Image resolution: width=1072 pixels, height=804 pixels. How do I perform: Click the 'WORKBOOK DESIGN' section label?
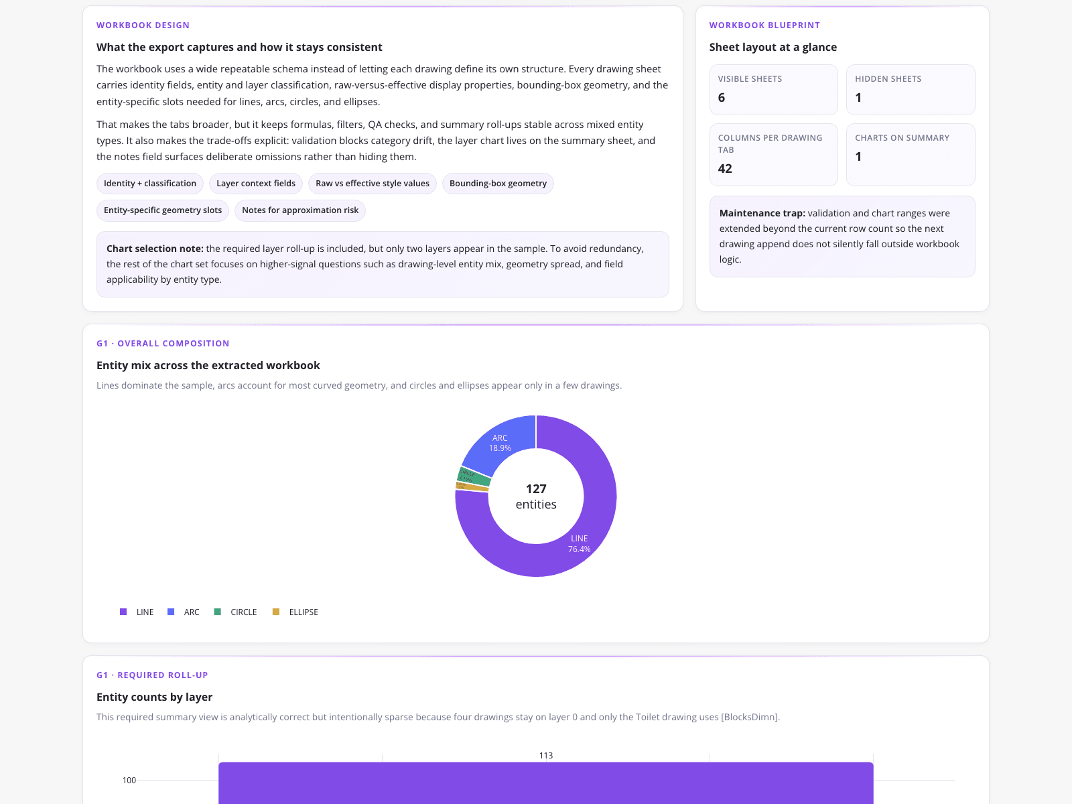tap(143, 25)
